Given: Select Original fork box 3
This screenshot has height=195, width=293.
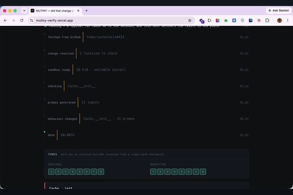Looking at the screenshot, I should click(x=65, y=172).
